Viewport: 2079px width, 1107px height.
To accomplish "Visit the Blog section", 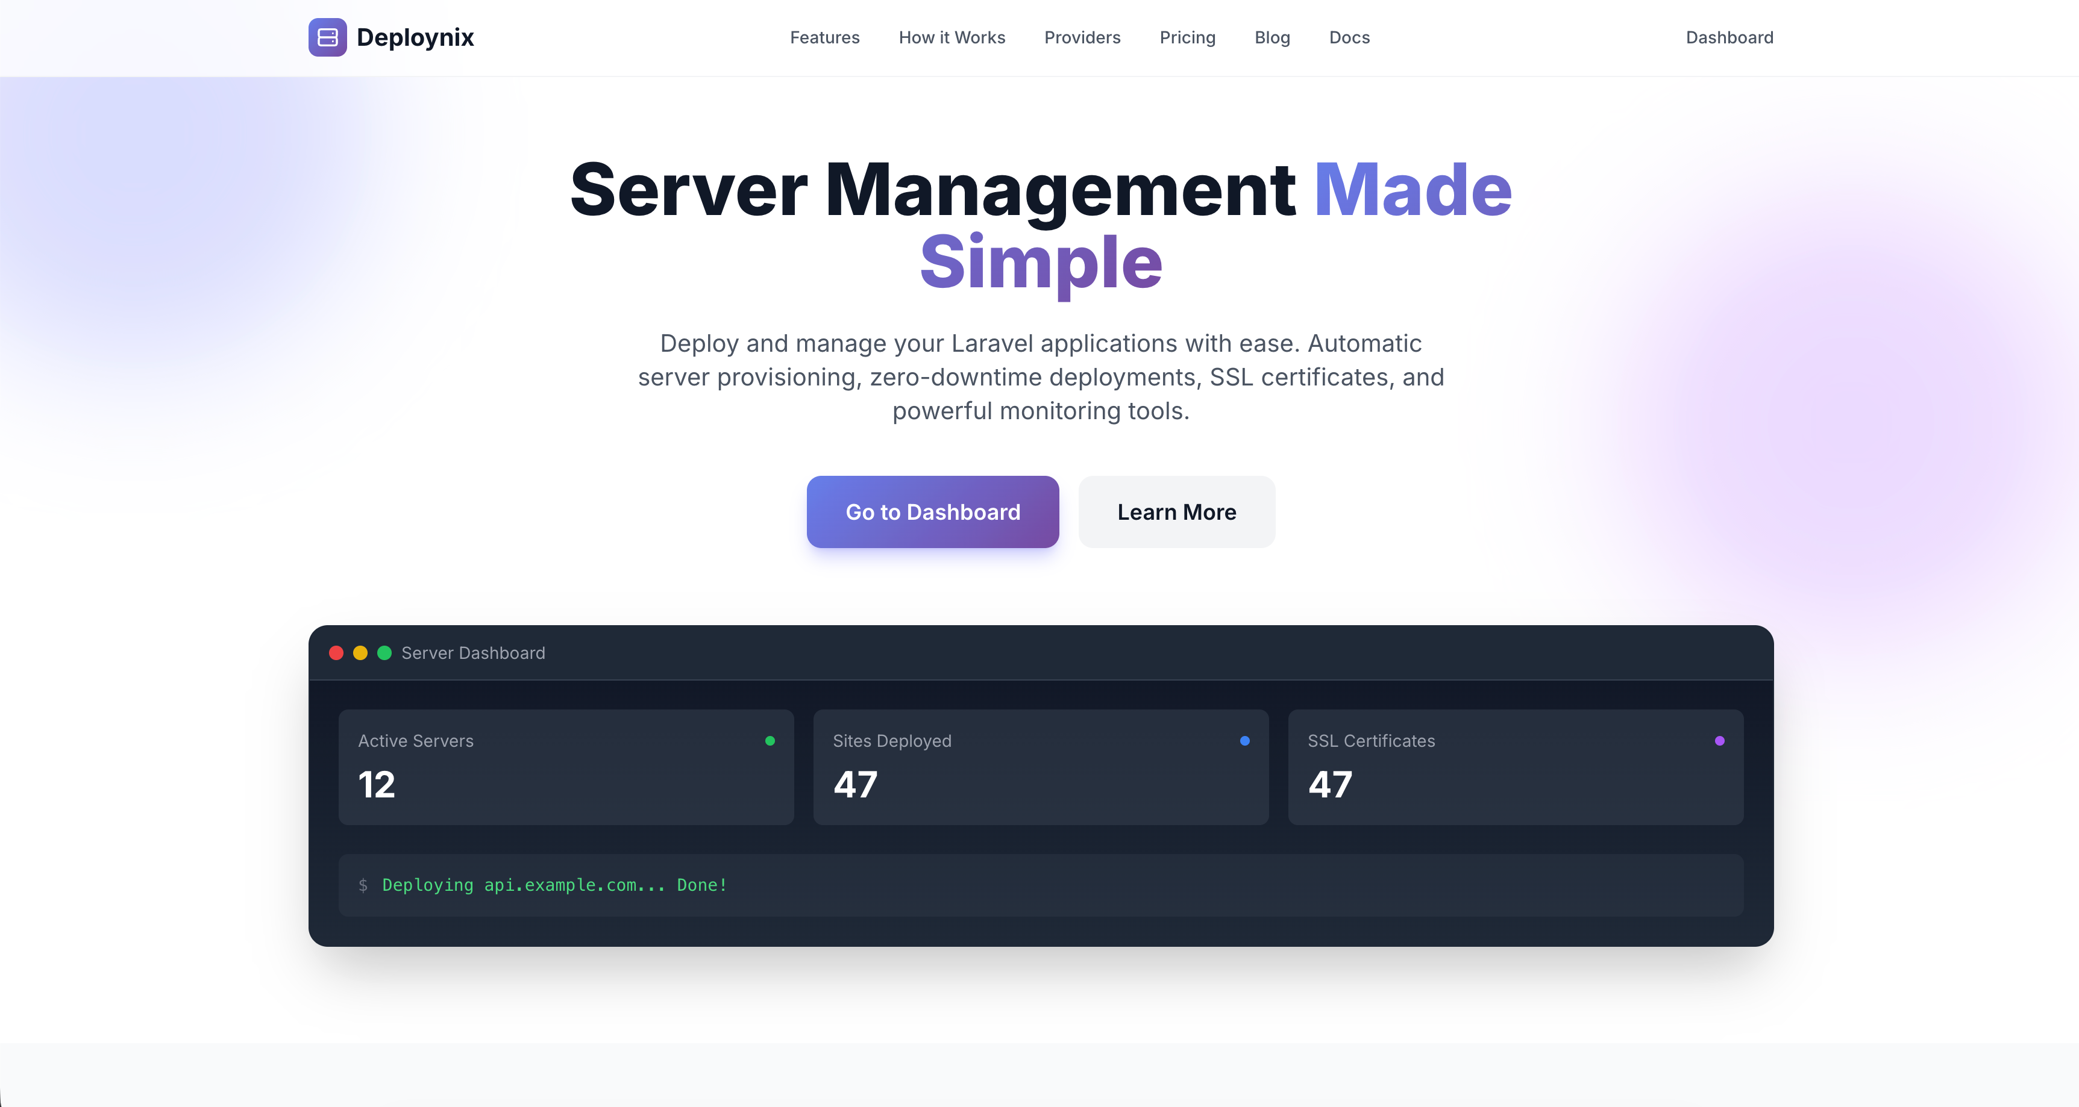I will (1272, 37).
